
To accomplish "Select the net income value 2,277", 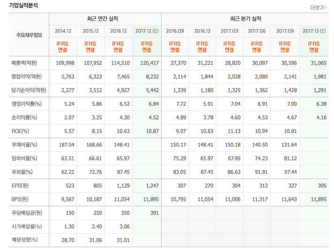I will pos(68,90).
